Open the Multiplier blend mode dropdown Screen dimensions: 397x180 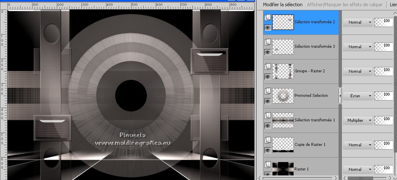357,120
